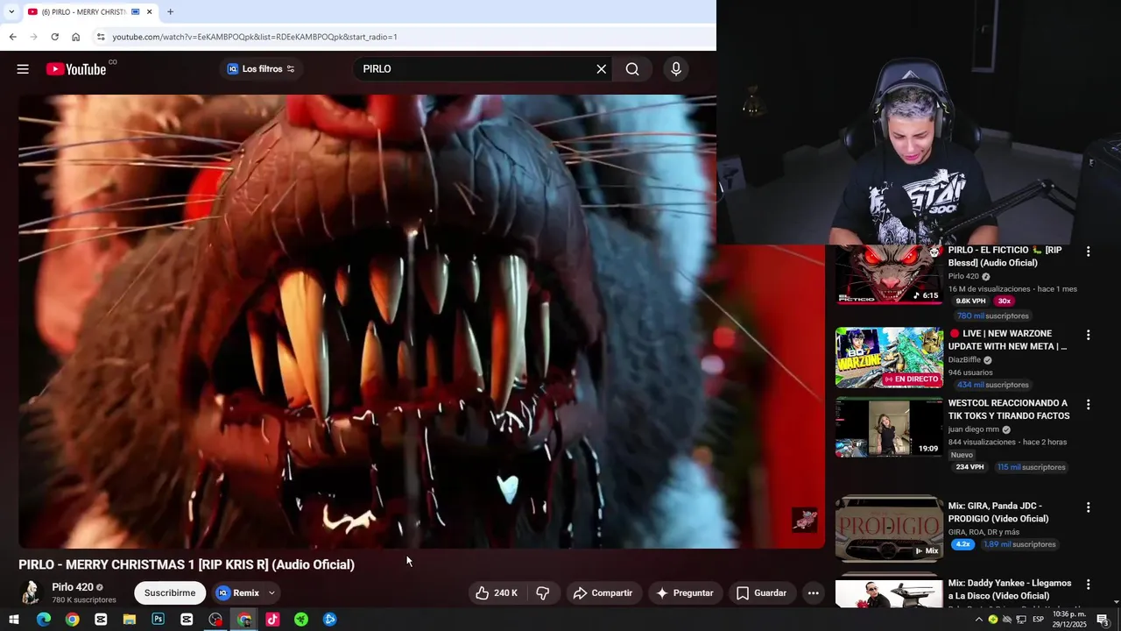Viewport: 1121px width, 631px height.
Task: Open options for Mix: GIRA, Panda JDC
Action: pyautogui.click(x=1089, y=507)
